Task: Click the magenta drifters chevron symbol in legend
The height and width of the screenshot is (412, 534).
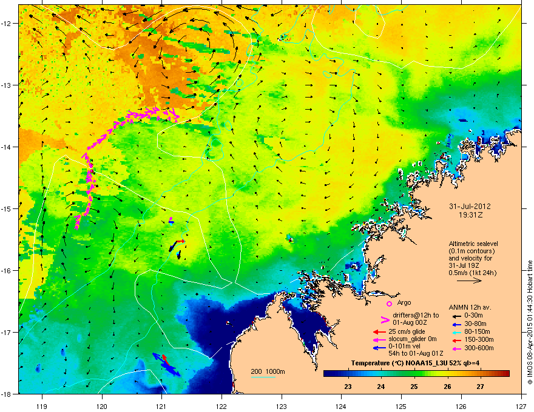Action: coord(385,320)
